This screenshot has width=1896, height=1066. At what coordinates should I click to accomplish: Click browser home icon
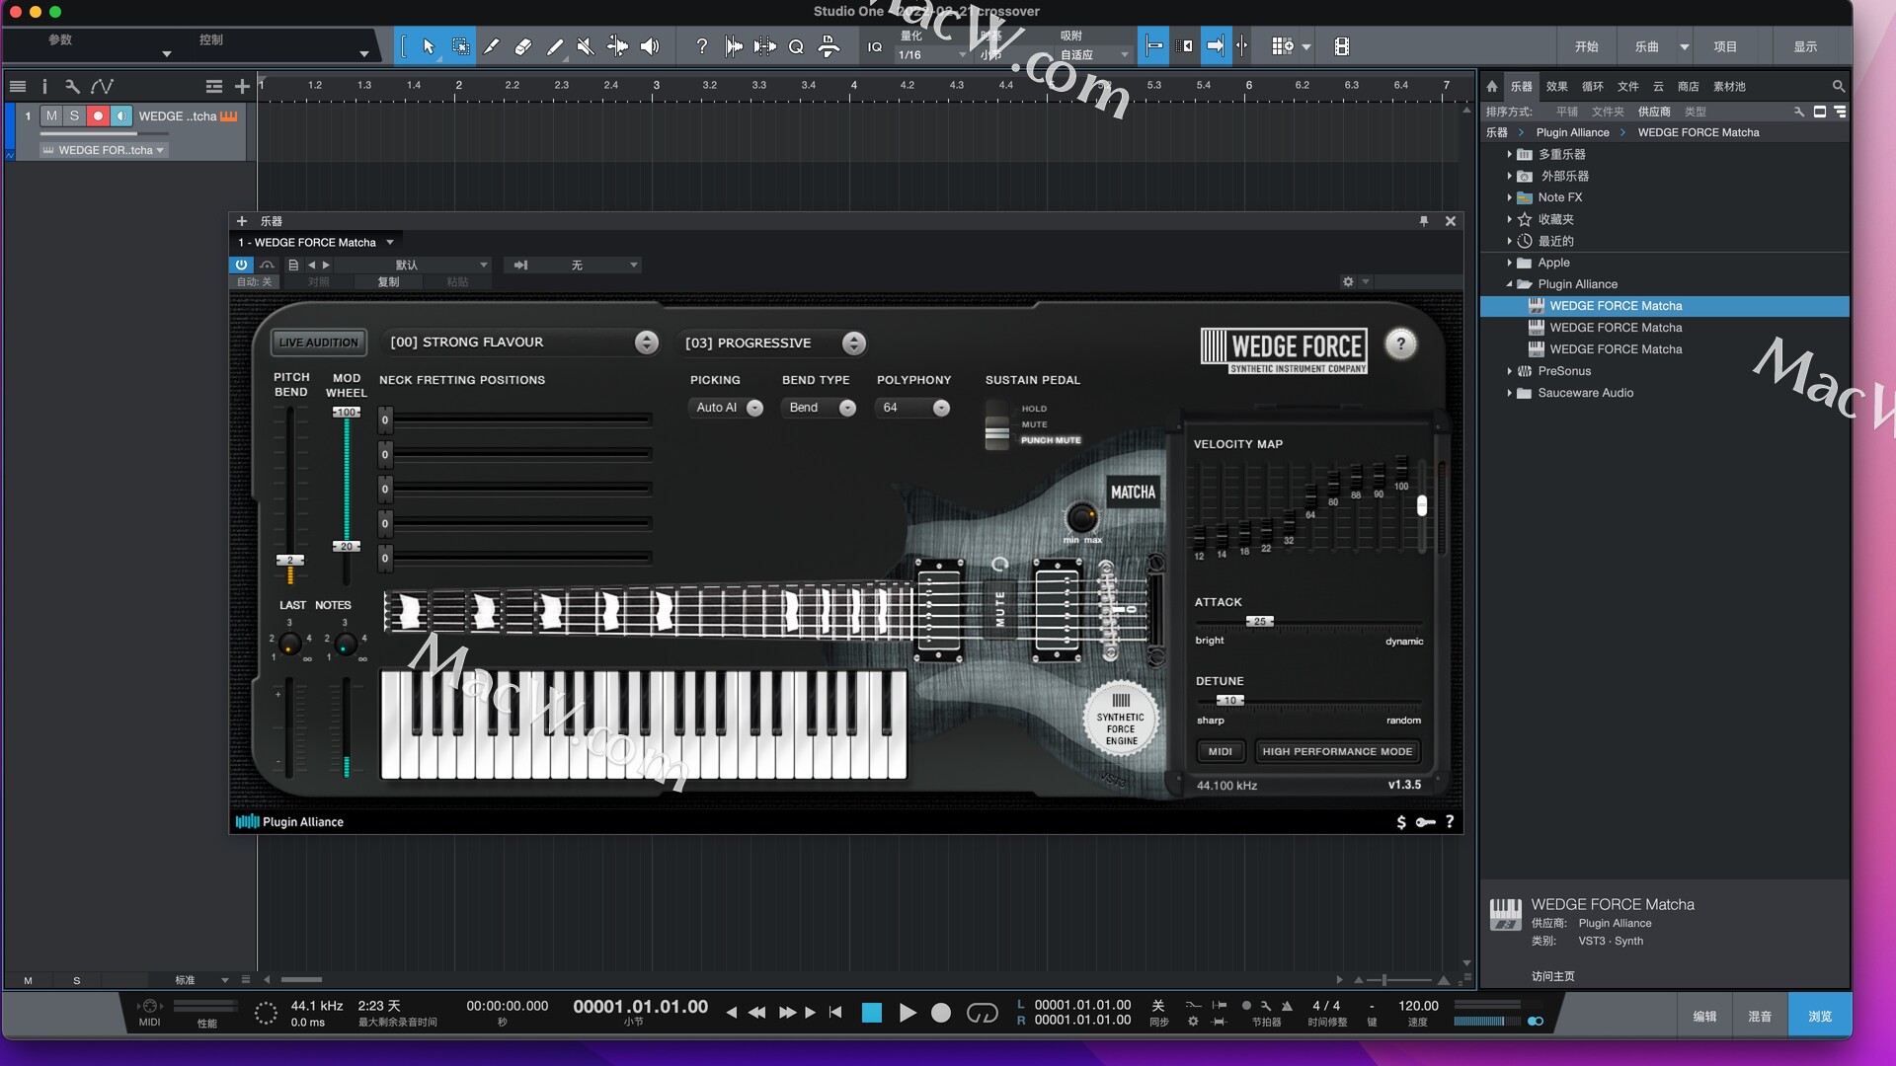(x=1492, y=86)
